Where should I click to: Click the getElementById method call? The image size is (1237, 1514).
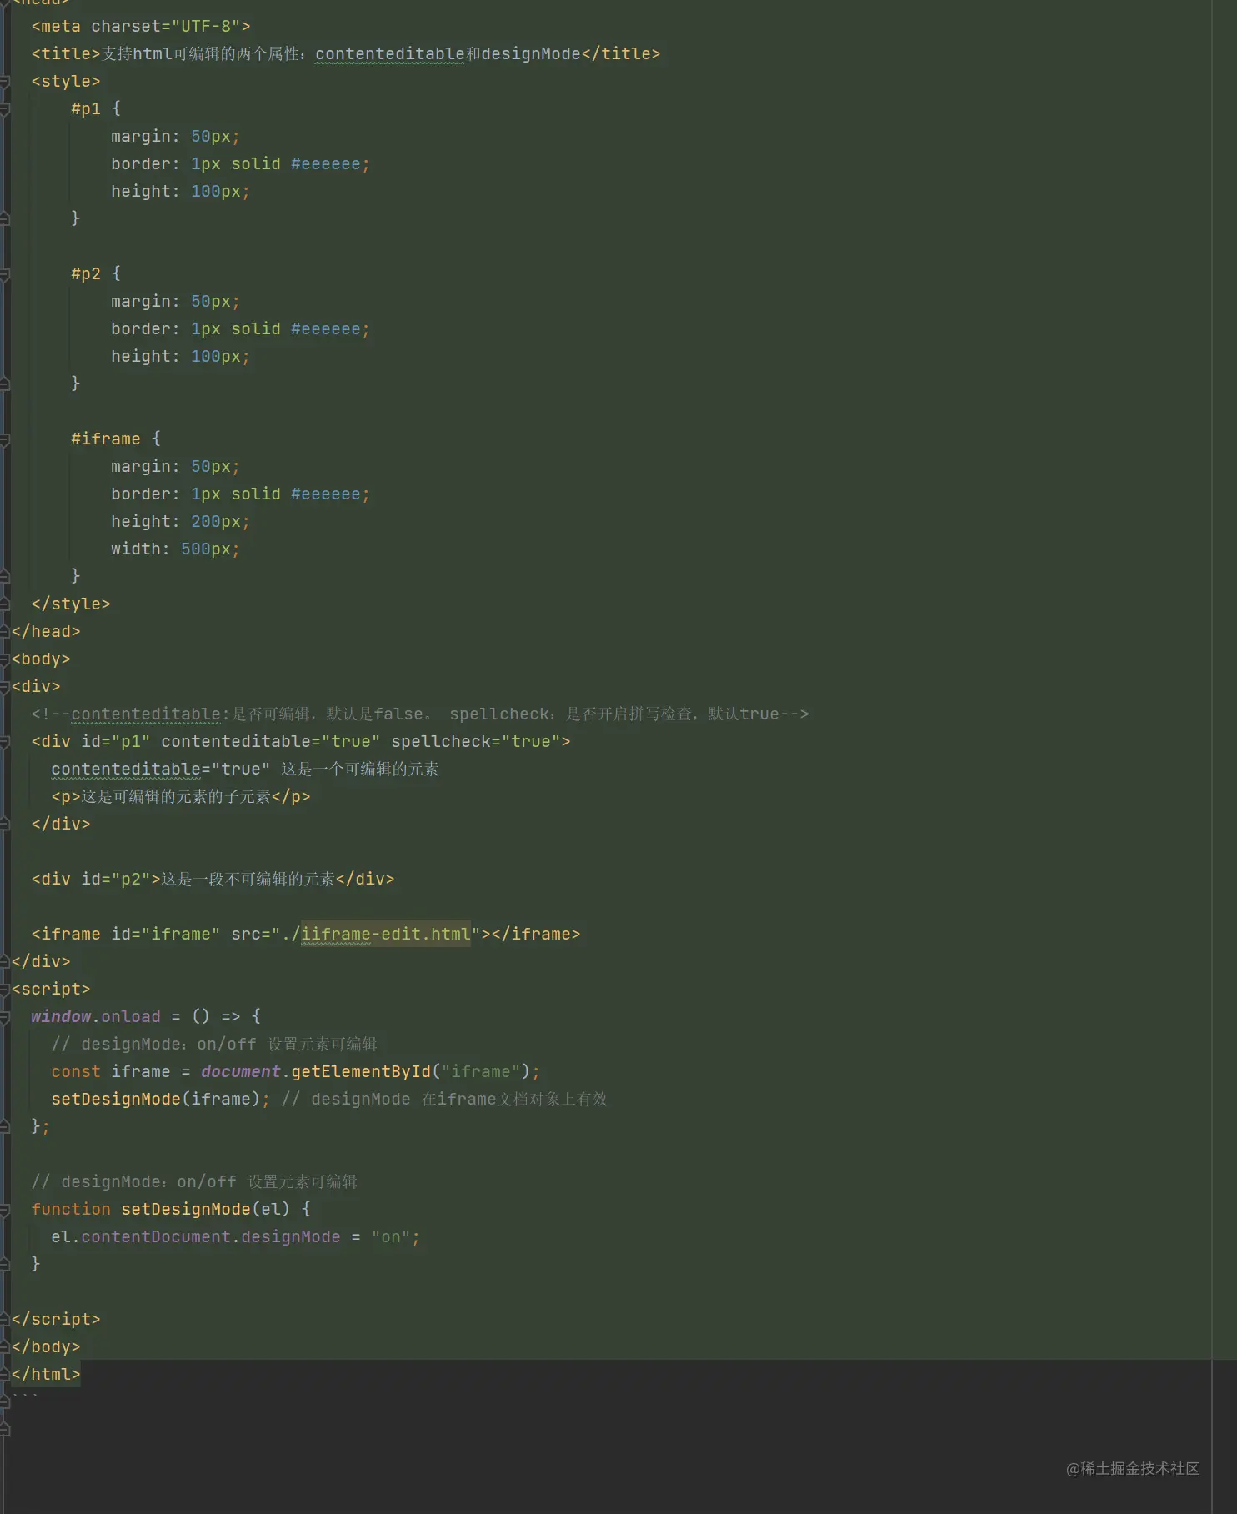point(361,1071)
